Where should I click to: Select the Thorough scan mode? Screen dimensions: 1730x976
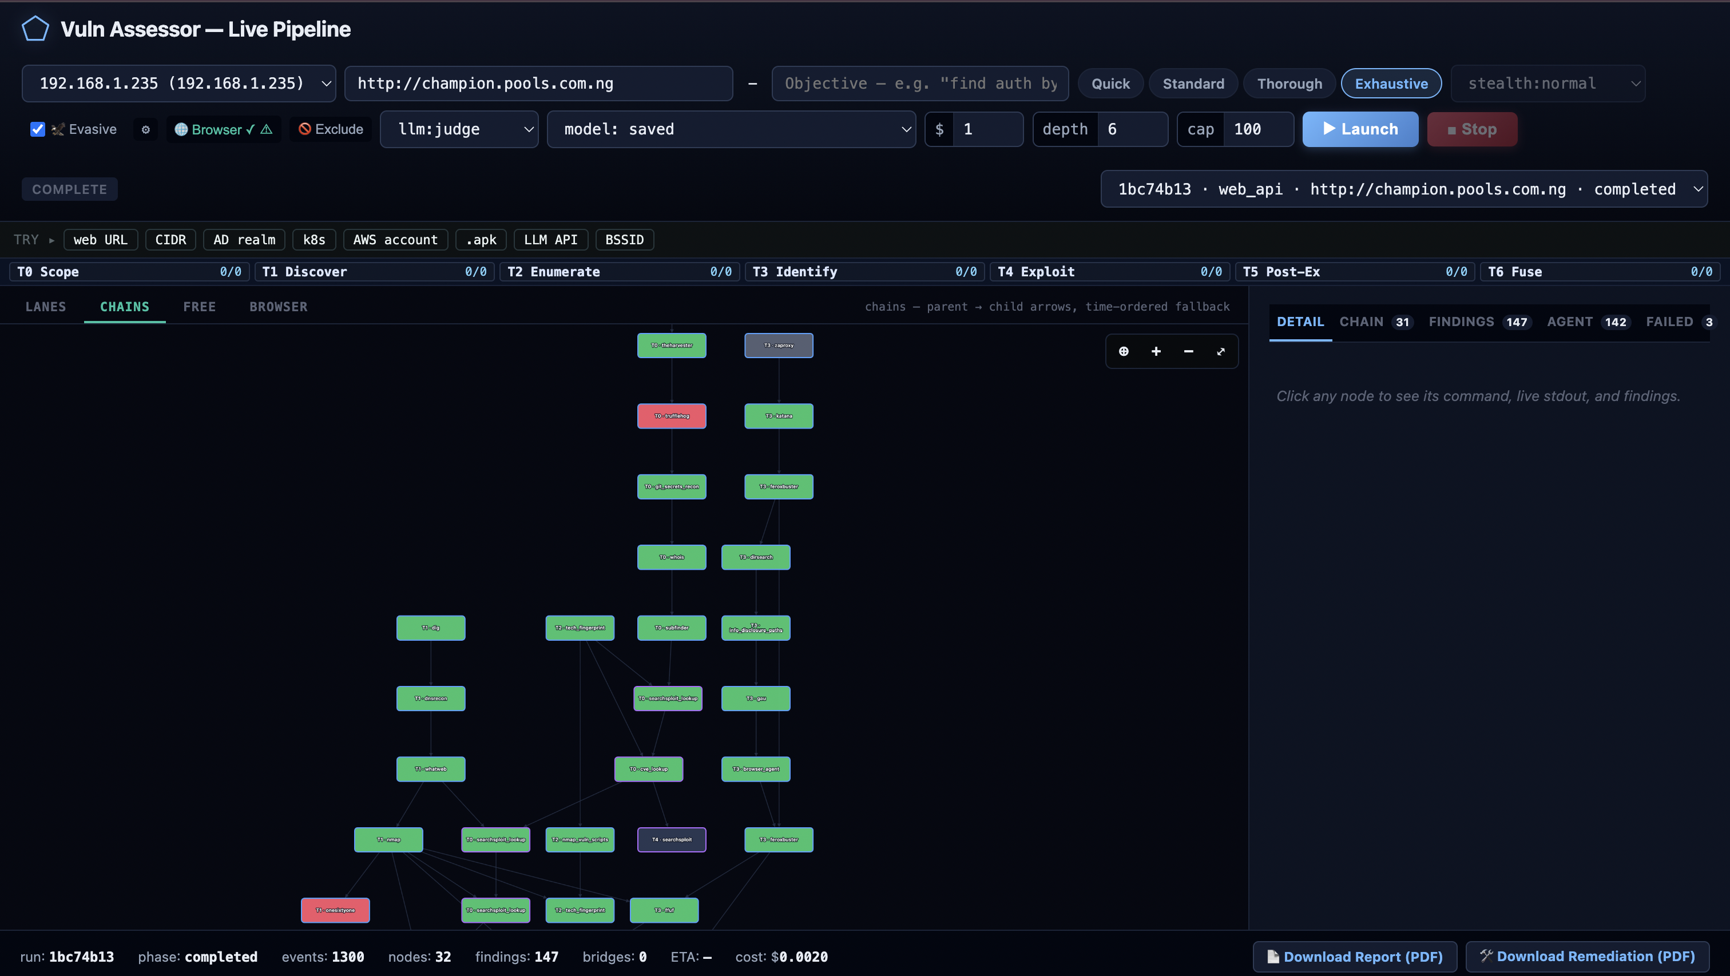tap(1289, 84)
